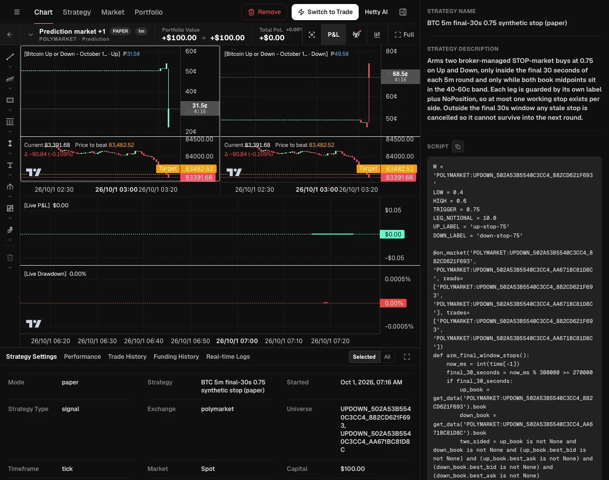Select the trend line drawing tool

pyautogui.click(x=10, y=57)
